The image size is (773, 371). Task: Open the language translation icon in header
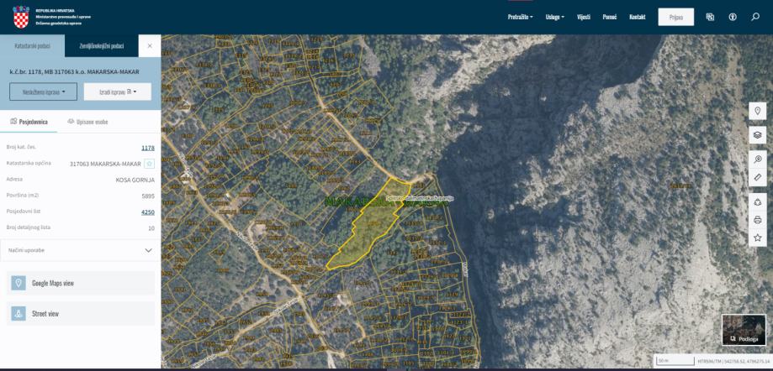tap(710, 17)
